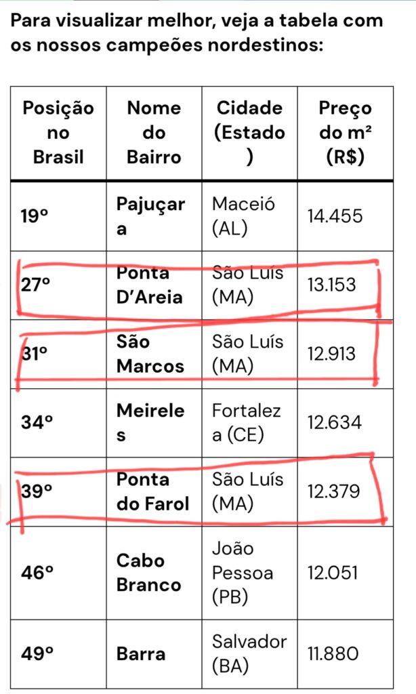Screen dimensions: 416x694
Task: Click the 'Preço do m² (R$)' header
Action: coord(345,133)
